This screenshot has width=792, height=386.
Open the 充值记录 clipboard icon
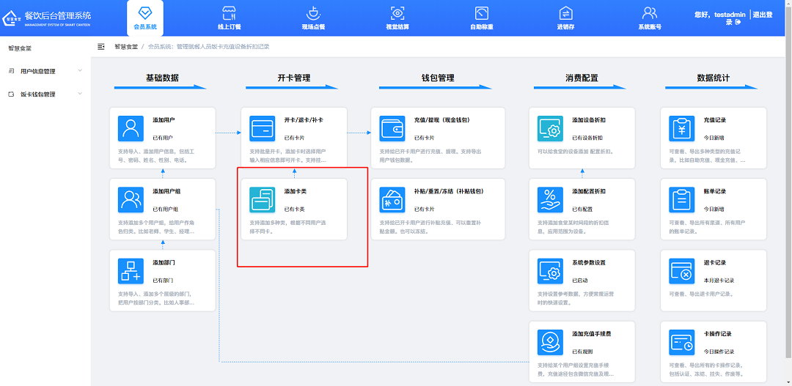[x=682, y=128]
